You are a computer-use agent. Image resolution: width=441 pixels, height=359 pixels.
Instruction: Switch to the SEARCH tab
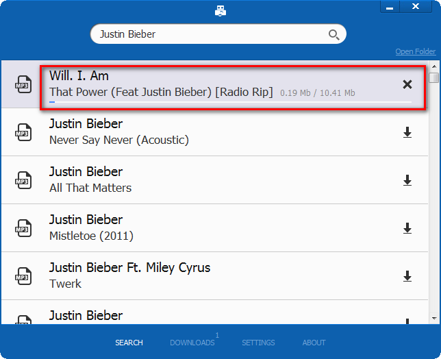click(x=129, y=343)
